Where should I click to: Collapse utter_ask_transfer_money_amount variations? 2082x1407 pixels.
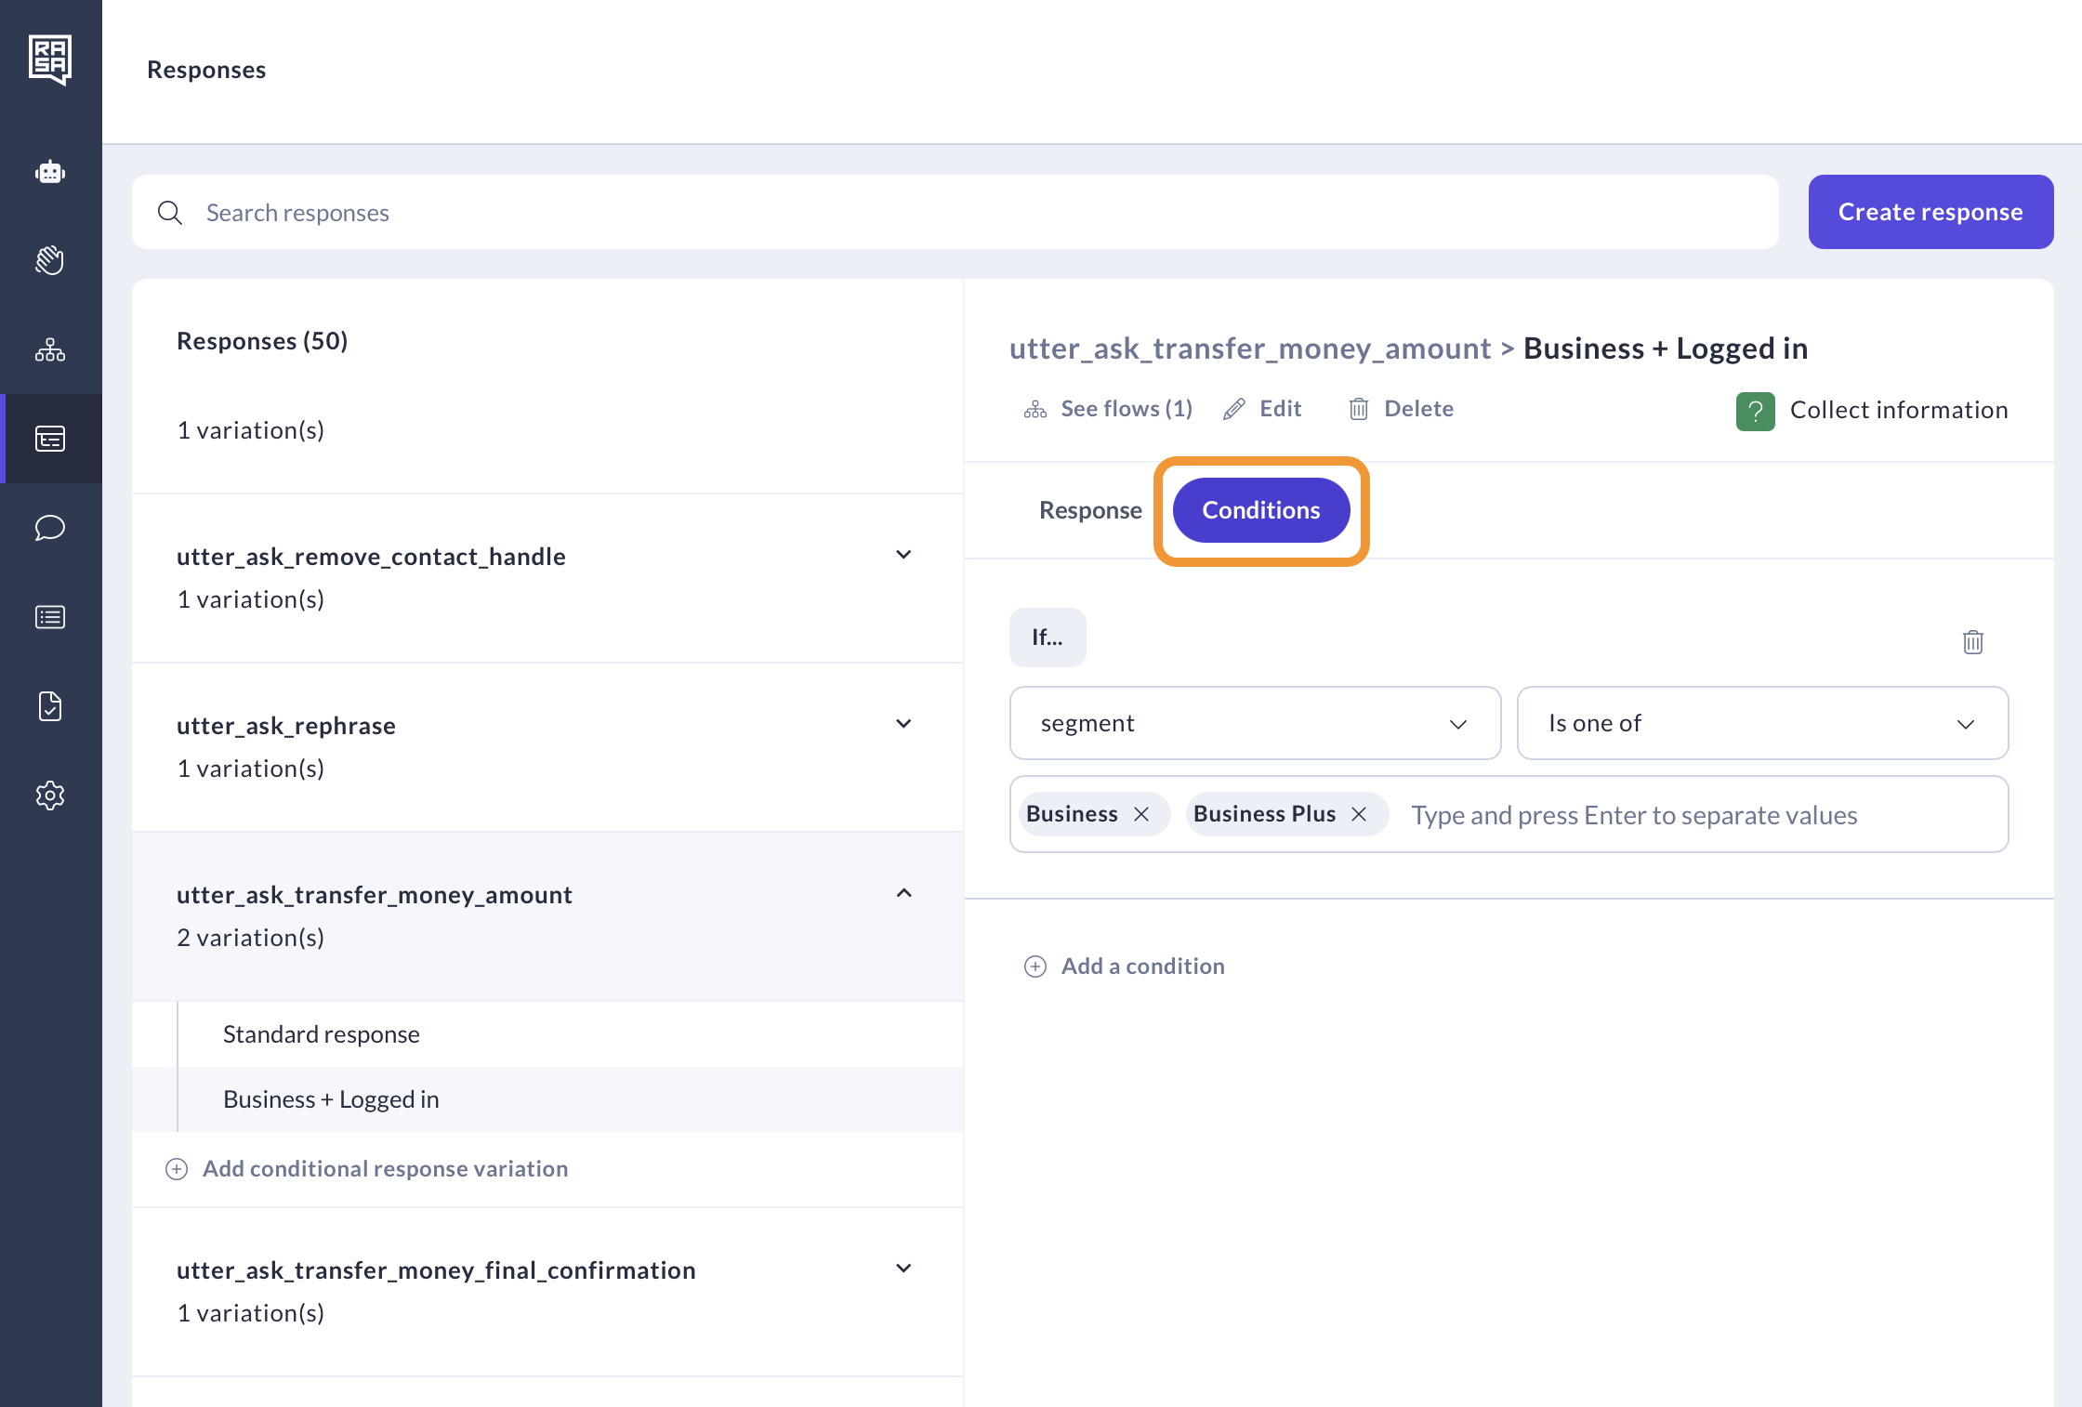903,893
